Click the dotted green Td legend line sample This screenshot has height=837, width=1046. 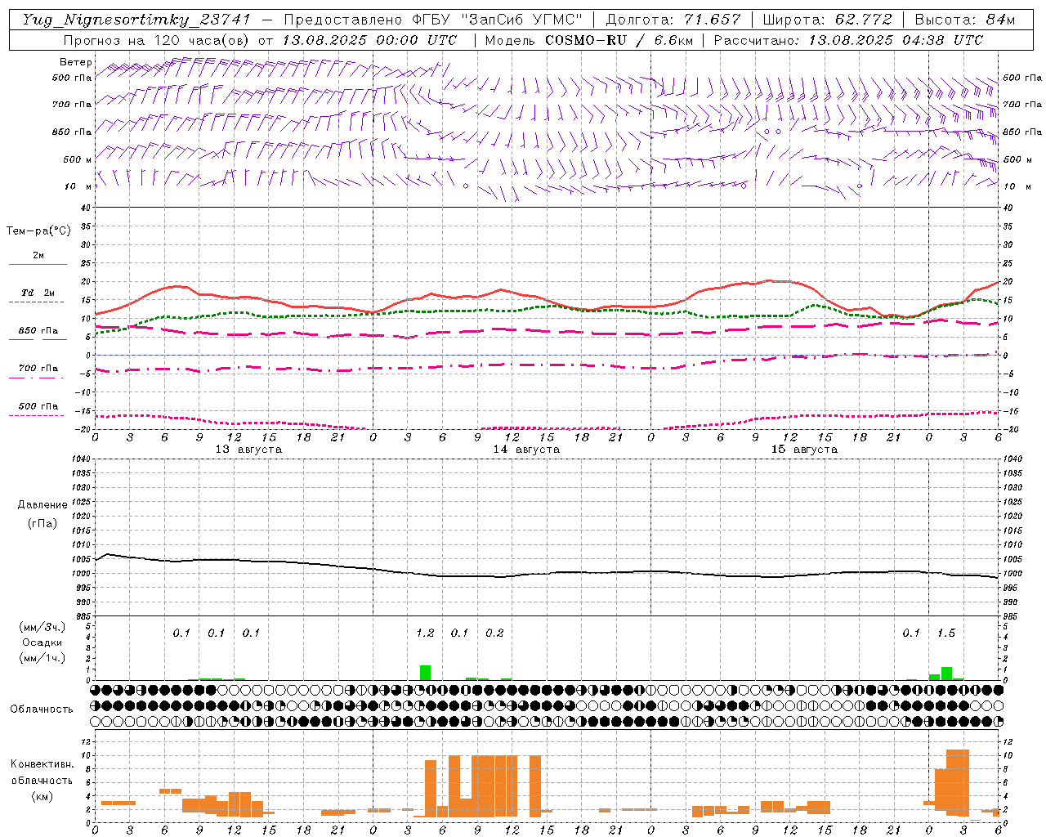pos(36,302)
